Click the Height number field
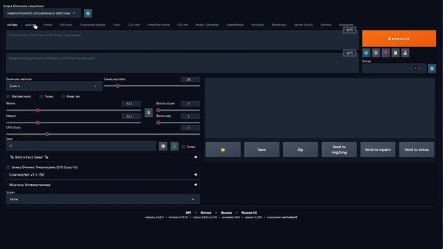Image resolution: width=443 pixels, height=249 pixels. [x=131, y=116]
